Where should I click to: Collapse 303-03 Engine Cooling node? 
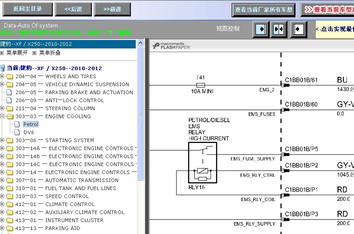pos(2,116)
